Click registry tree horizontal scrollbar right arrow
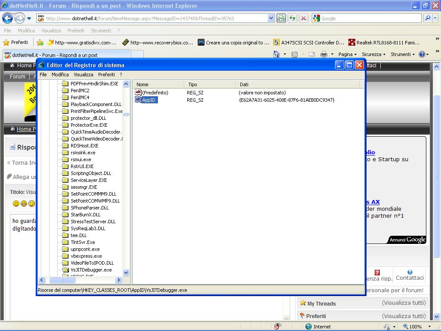Screen dimensions: 441x331 (119, 280)
